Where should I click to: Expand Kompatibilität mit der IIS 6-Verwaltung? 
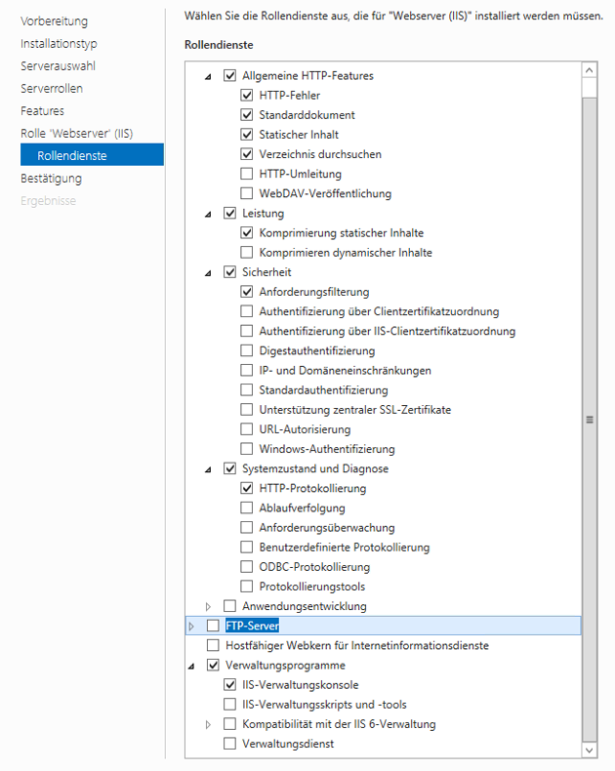tap(208, 724)
